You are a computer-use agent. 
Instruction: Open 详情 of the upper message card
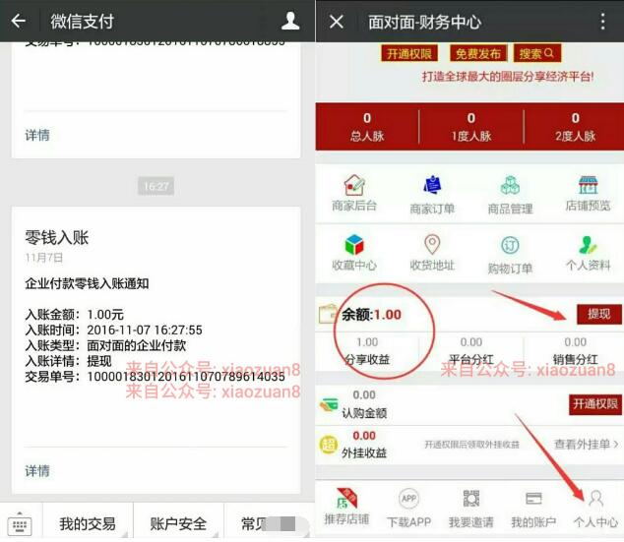coord(37,135)
